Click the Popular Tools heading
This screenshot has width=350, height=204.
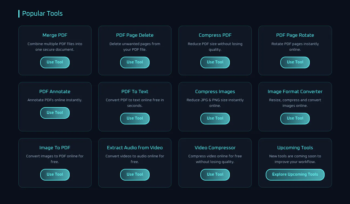(42, 13)
